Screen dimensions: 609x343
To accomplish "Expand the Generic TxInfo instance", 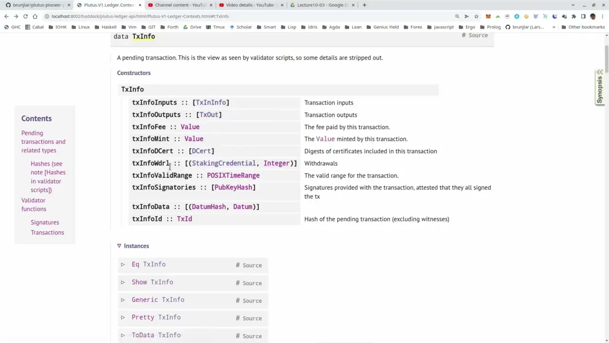I will coord(123,300).
